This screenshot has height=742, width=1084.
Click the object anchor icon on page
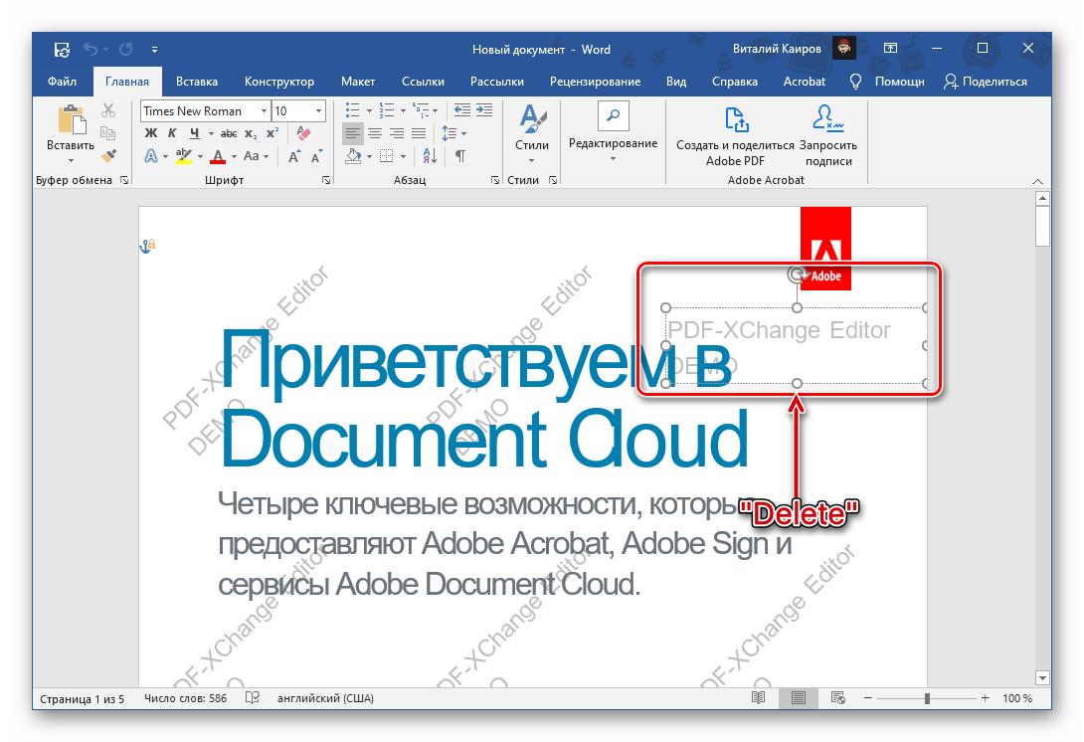click(x=147, y=246)
